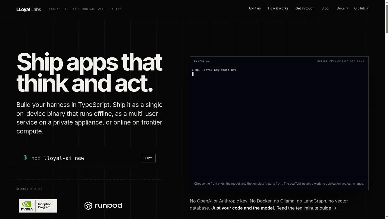Click the LLOYAL-AI terminal header label
Image resolution: width=389 pixels, height=219 pixels.
202,61
